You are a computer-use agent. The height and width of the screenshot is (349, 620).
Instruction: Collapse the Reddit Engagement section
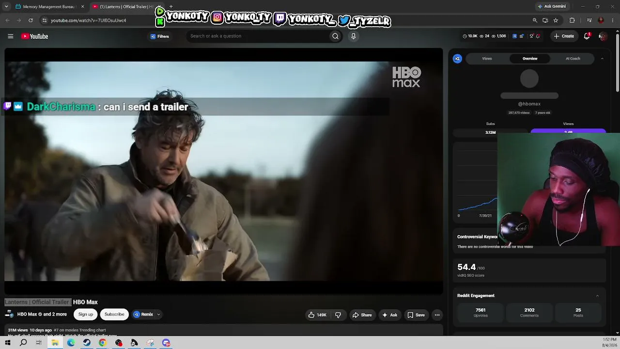(597, 296)
